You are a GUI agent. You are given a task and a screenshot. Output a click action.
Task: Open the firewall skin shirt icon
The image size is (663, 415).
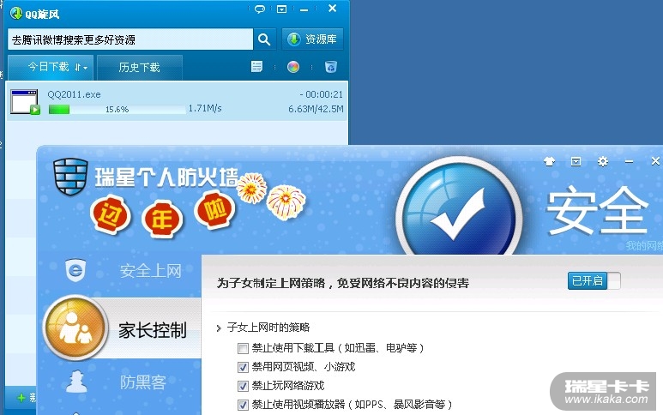click(x=549, y=161)
